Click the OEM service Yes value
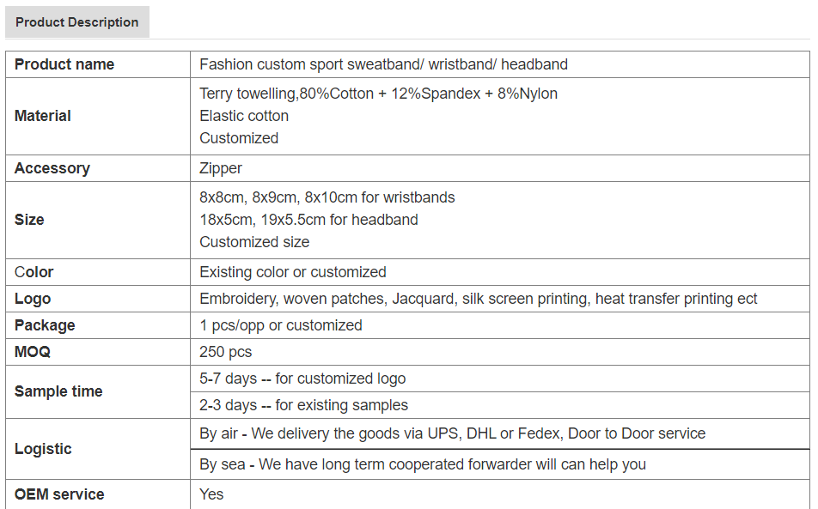This screenshot has width=818, height=509. click(211, 494)
